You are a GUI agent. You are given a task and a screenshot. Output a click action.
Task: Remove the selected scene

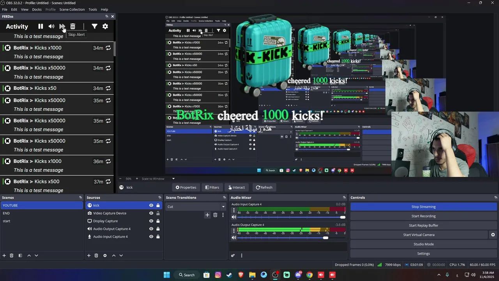point(12,256)
